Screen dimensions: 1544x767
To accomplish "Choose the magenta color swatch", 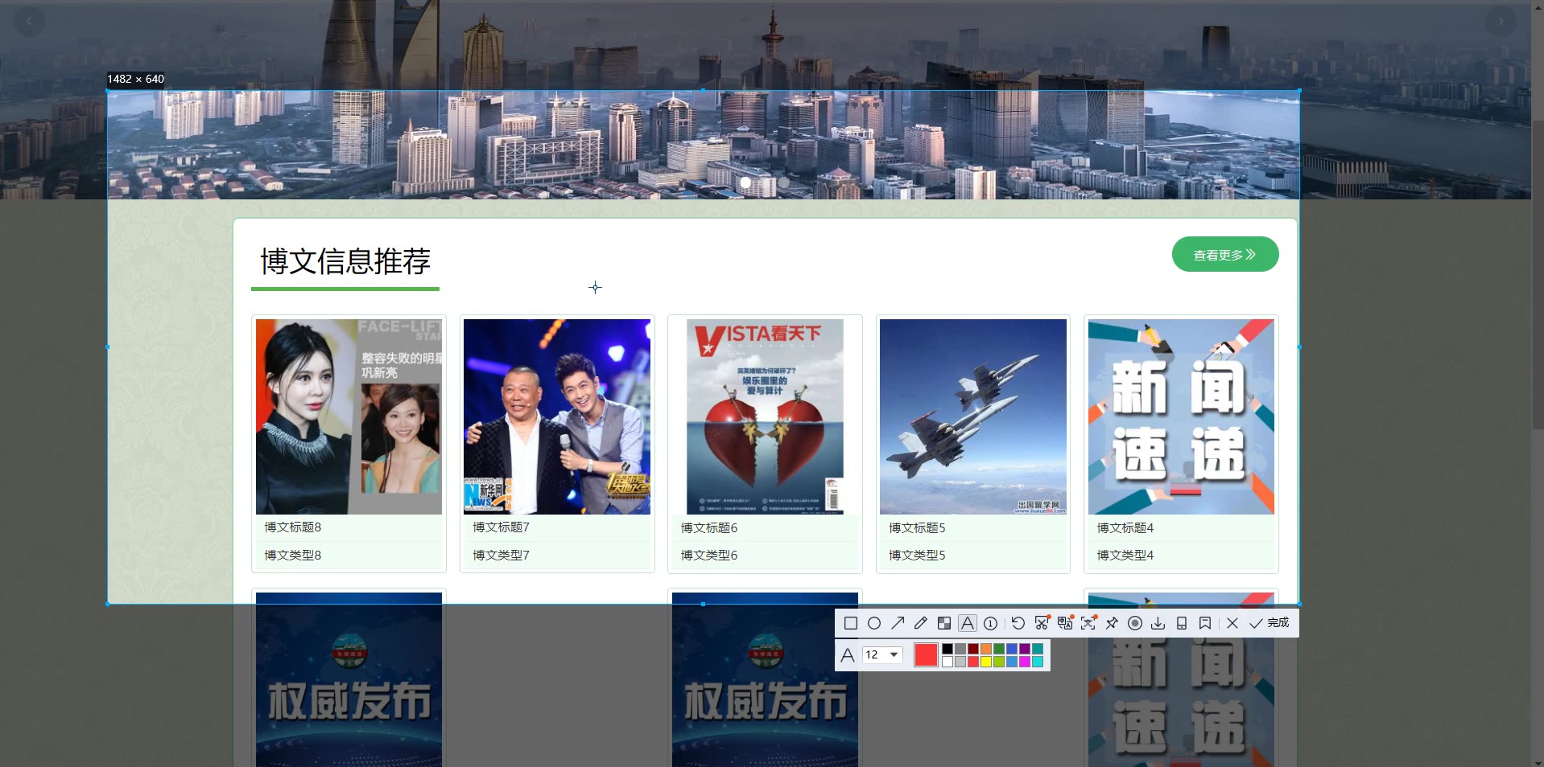I will (x=1025, y=662).
